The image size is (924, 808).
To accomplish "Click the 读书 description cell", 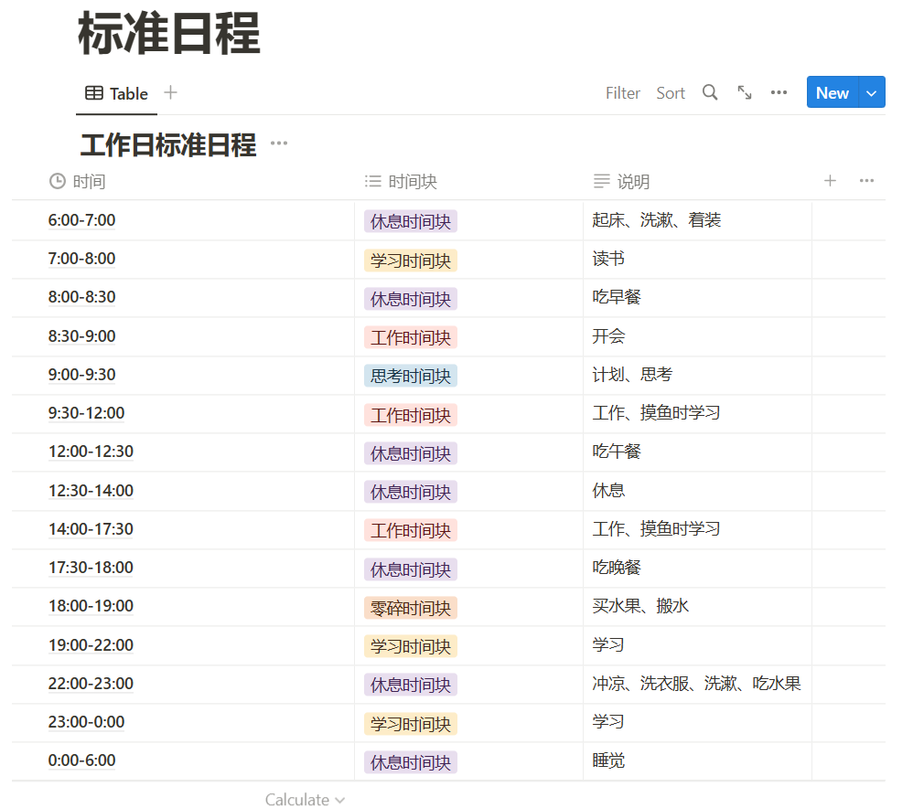I will coord(697,259).
